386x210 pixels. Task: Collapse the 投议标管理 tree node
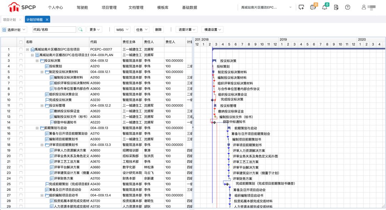pos(42,106)
